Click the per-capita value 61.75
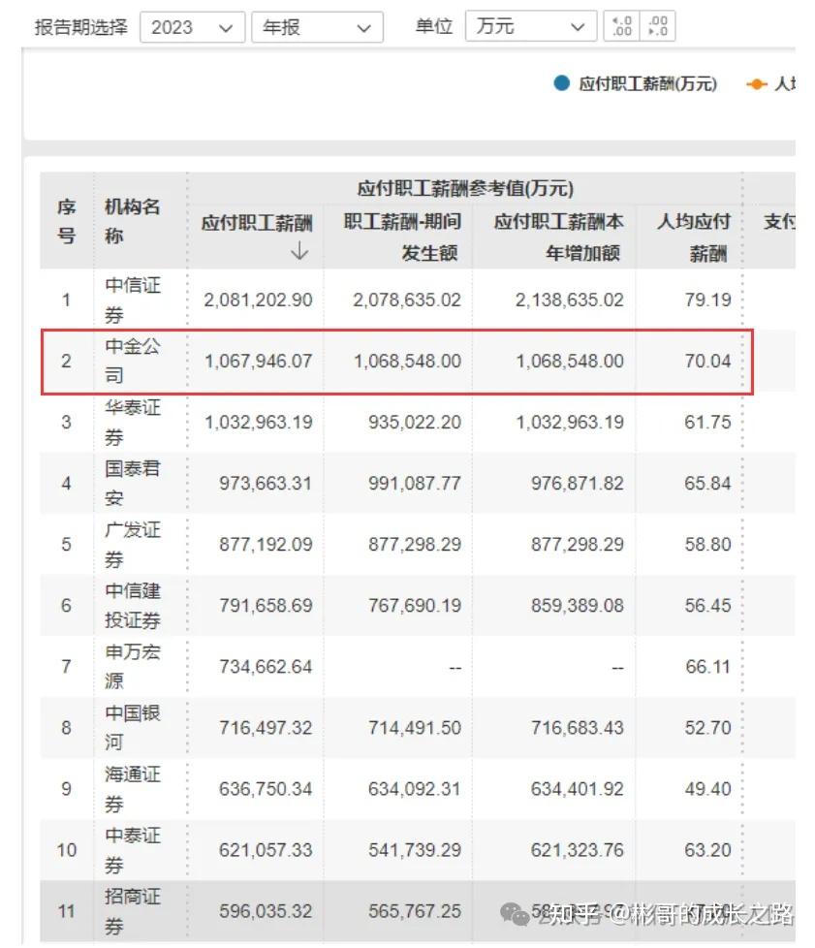This screenshot has height=948, width=815. click(x=707, y=422)
